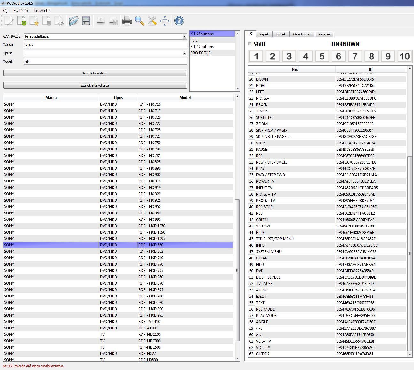Switch to the Oszcillográf tab

(x=302, y=34)
